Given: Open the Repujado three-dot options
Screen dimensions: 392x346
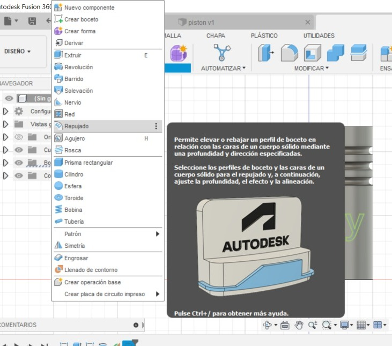Looking at the screenshot, I should [156, 126].
